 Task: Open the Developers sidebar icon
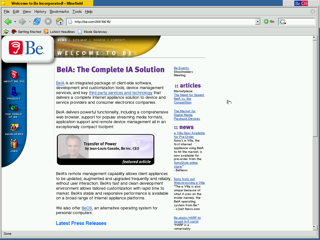(x=14, y=129)
